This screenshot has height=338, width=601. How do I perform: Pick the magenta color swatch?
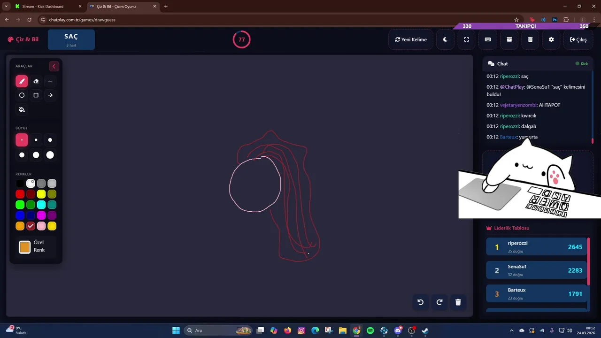(41, 215)
